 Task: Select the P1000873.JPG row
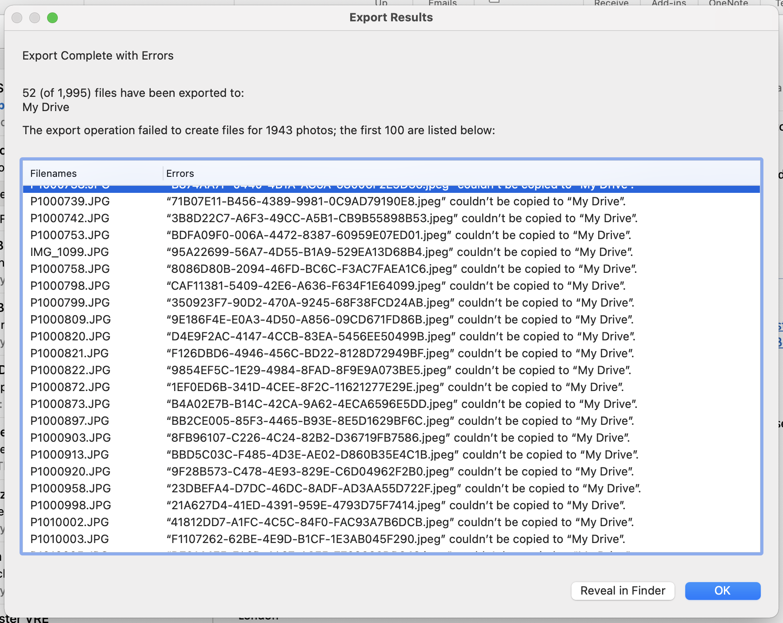tap(391, 404)
